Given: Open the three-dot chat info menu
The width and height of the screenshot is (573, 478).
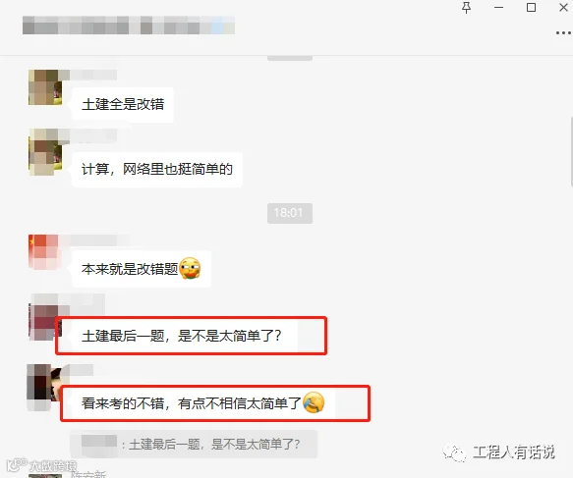Looking at the screenshot, I should tap(563, 32).
